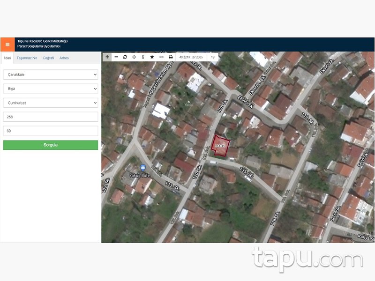
Task: Open the orange hamburger menu
Action: (7, 44)
